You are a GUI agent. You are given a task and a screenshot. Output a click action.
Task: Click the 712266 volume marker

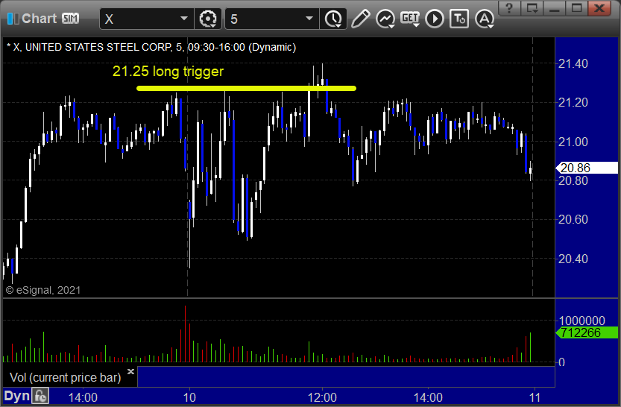(587, 332)
